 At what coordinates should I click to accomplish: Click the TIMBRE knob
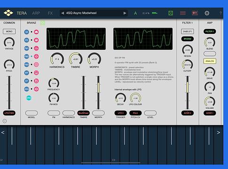coord(76,59)
